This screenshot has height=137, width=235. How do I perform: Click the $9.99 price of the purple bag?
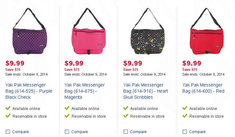15,63
